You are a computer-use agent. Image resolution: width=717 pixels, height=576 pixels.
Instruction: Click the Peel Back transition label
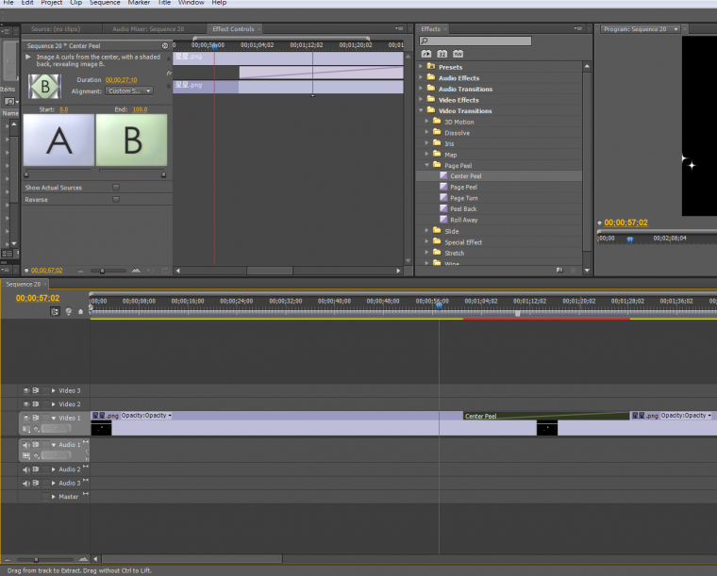click(x=463, y=209)
